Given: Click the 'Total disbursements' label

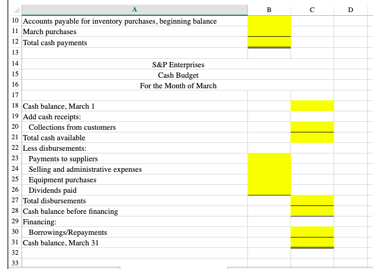Looking at the screenshot, I should pos(54,201).
